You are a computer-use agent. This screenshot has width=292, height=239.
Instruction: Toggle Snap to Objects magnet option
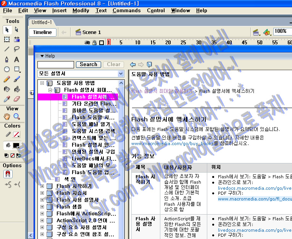(8, 174)
